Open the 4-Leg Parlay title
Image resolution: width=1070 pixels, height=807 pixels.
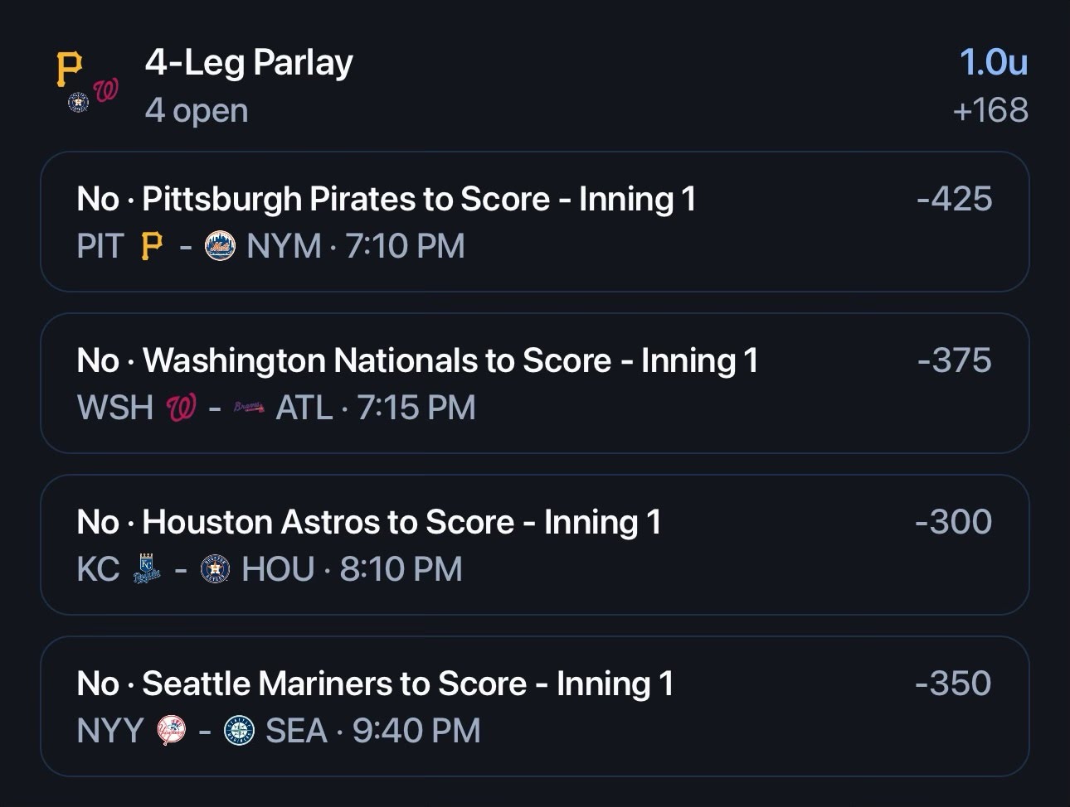click(249, 63)
